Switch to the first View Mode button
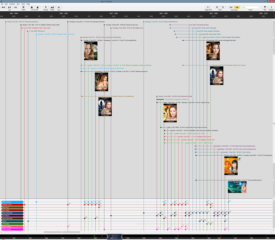Viewport: 275px width, 240px height. (231, 7)
